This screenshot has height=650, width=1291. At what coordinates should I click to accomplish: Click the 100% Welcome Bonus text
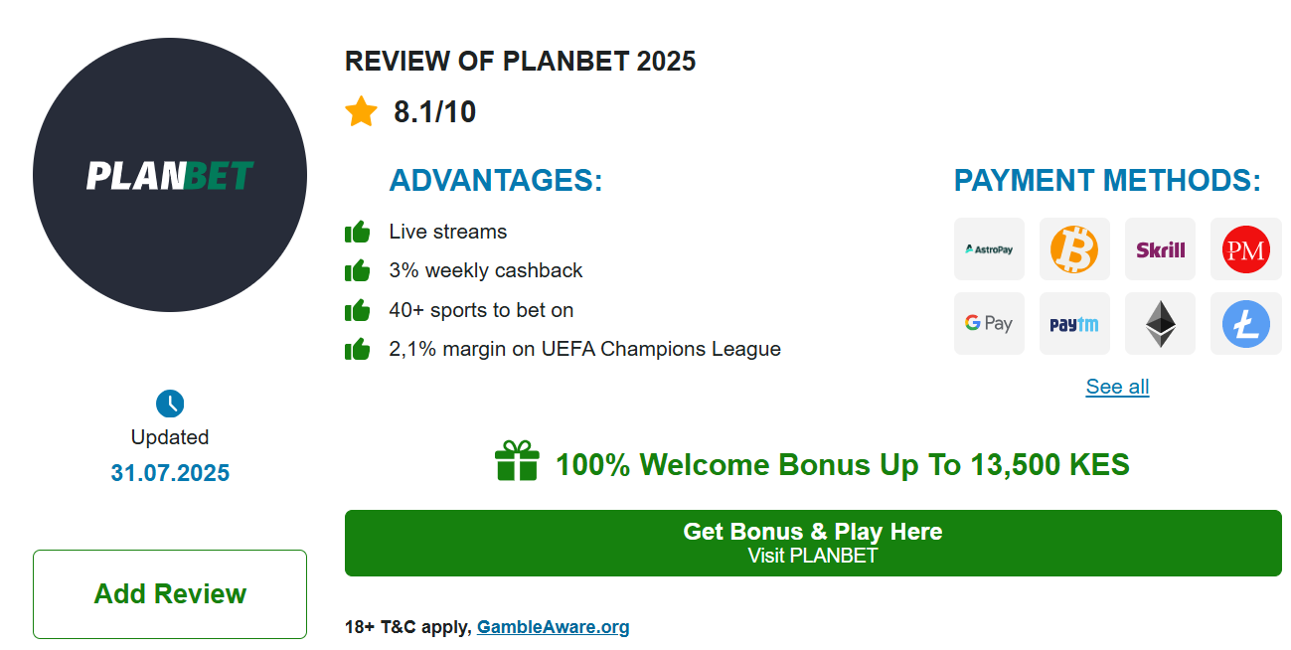tap(842, 465)
